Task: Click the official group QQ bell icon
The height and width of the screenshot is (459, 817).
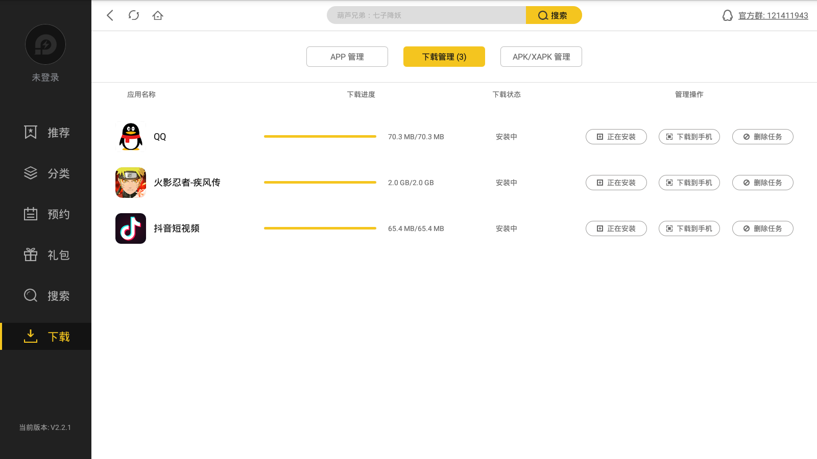Action: (x=727, y=16)
